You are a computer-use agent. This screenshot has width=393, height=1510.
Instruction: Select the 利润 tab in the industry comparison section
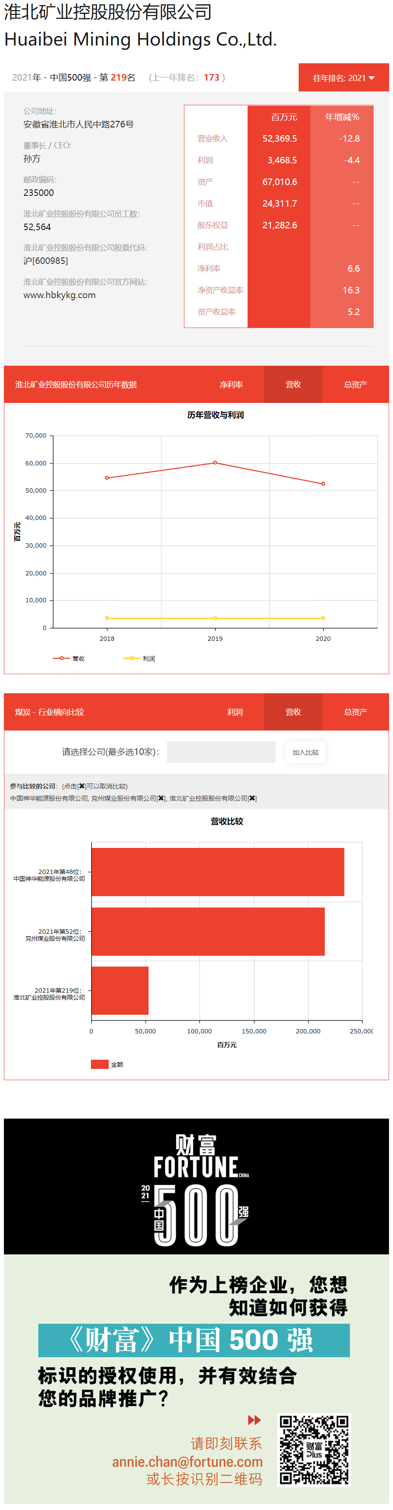pos(234,711)
